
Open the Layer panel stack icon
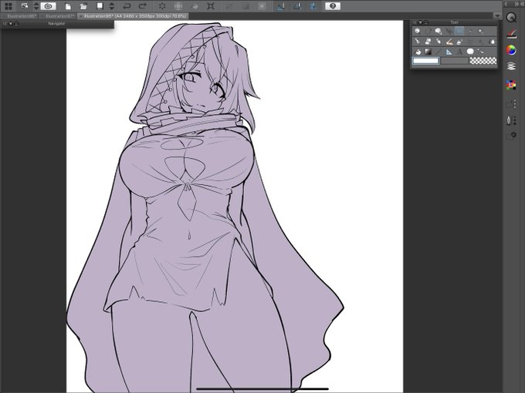coord(511,66)
